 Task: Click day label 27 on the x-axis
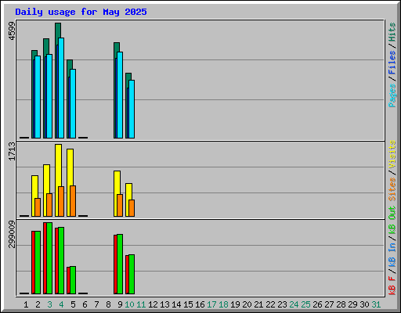pyautogui.click(x=329, y=304)
